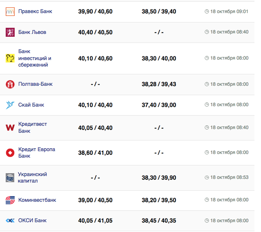Click the Скай Банк bird logo

pyautogui.click(x=10, y=105)
